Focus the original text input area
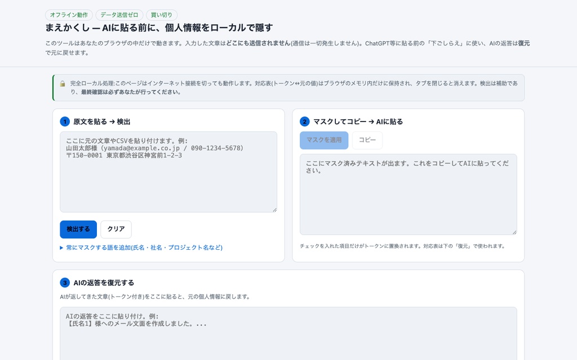 click(168, 172)
